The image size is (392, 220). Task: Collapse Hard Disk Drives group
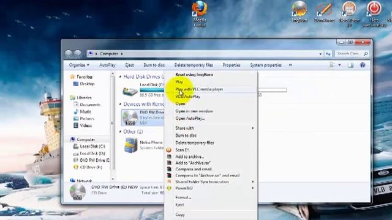point(120,76)
